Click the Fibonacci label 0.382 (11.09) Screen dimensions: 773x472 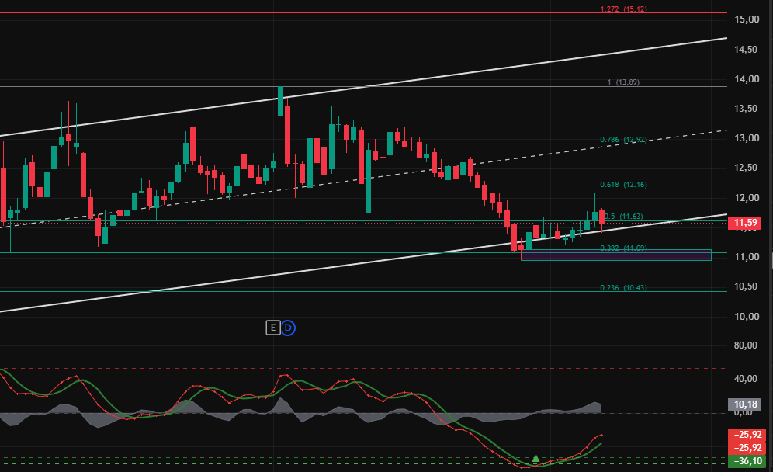click(x=623, y=248)
